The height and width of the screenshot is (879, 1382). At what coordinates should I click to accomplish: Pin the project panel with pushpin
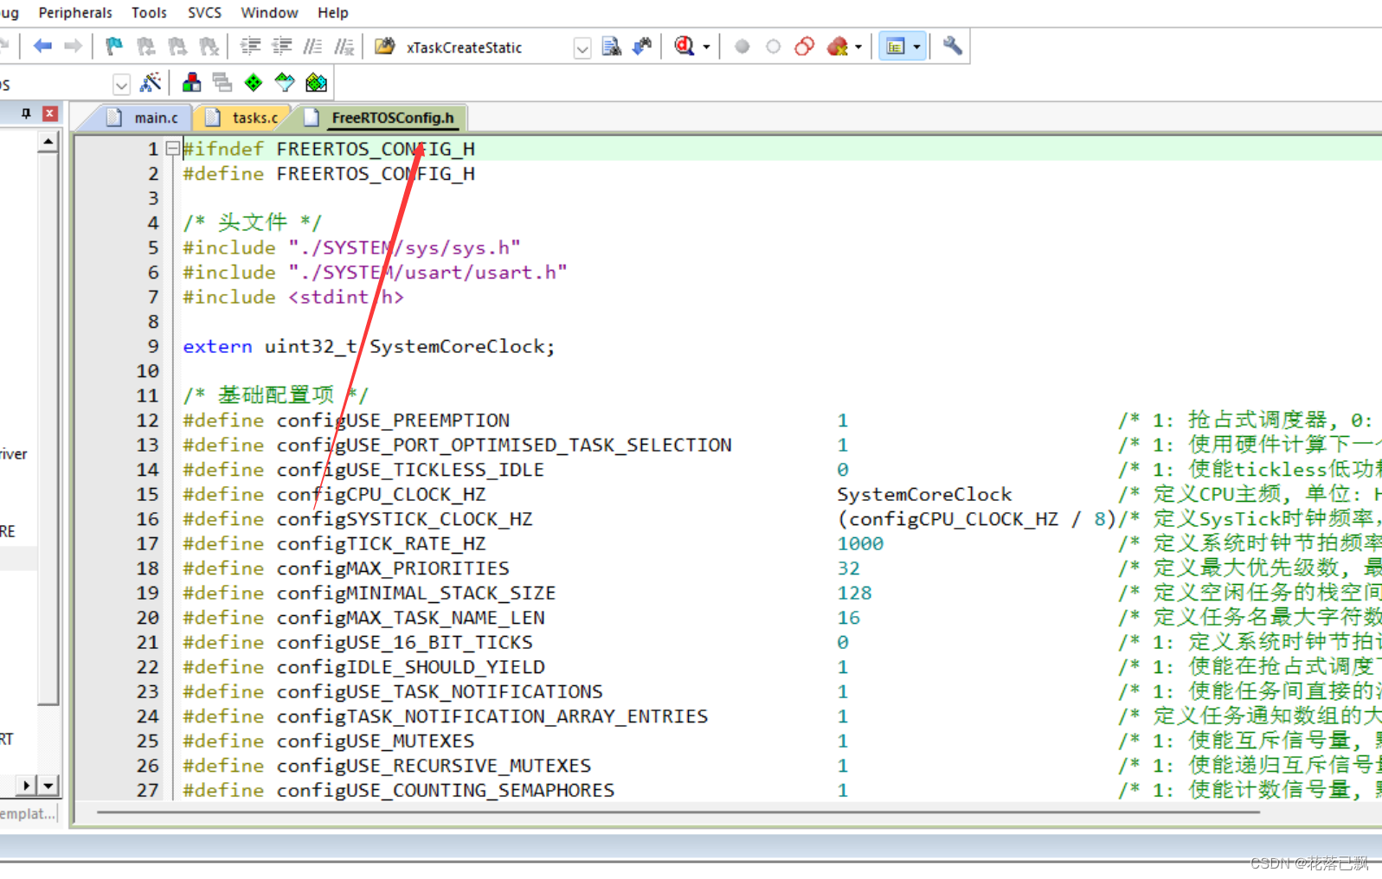[x=26, y=113]
